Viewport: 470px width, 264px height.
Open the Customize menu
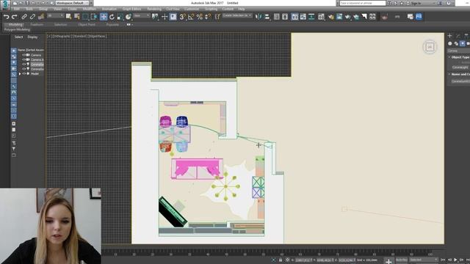click(x=192, y=9)
